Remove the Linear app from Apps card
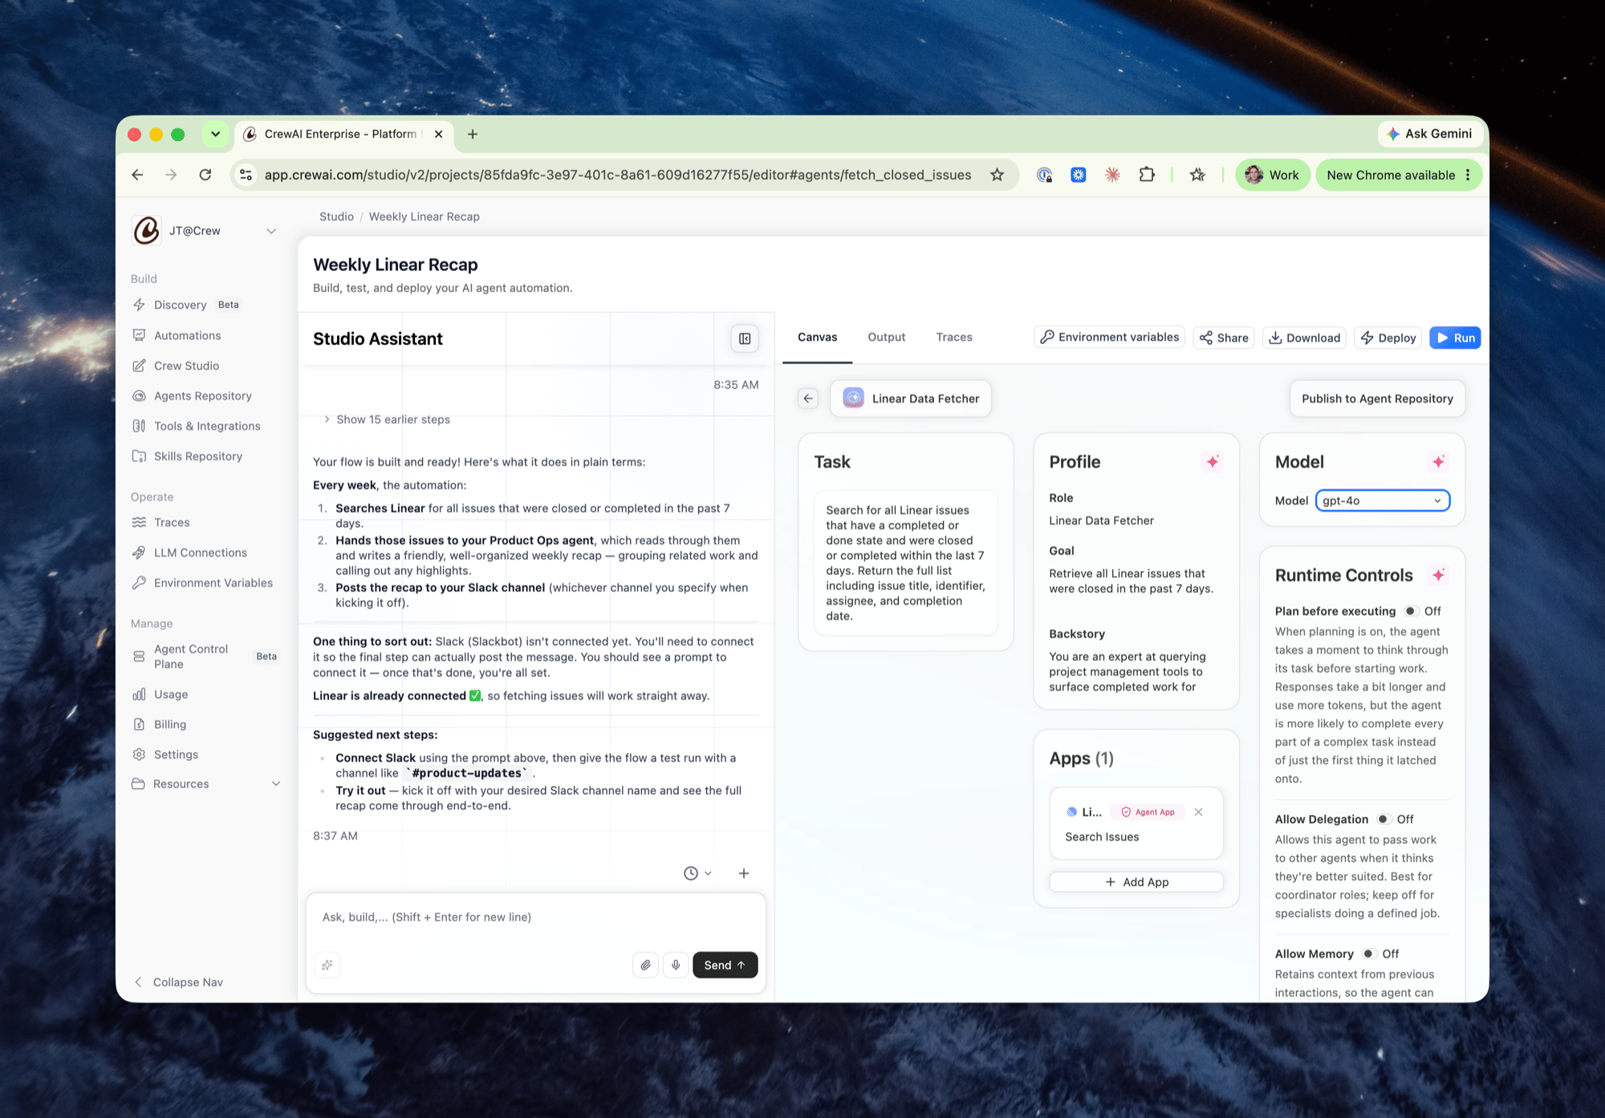 1198,812
